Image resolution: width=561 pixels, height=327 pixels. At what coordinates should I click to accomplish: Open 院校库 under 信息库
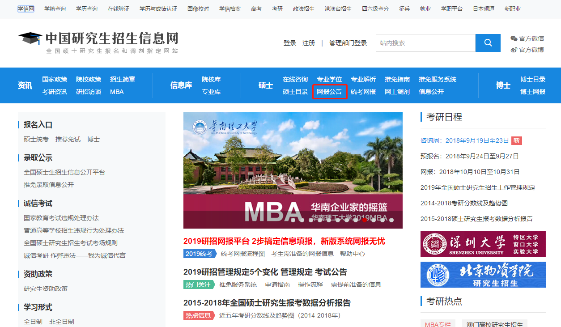point(211,79)
